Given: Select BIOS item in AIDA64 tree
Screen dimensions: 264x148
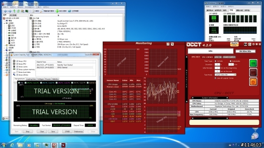Looking at the screenshot, I should point(12,40).
